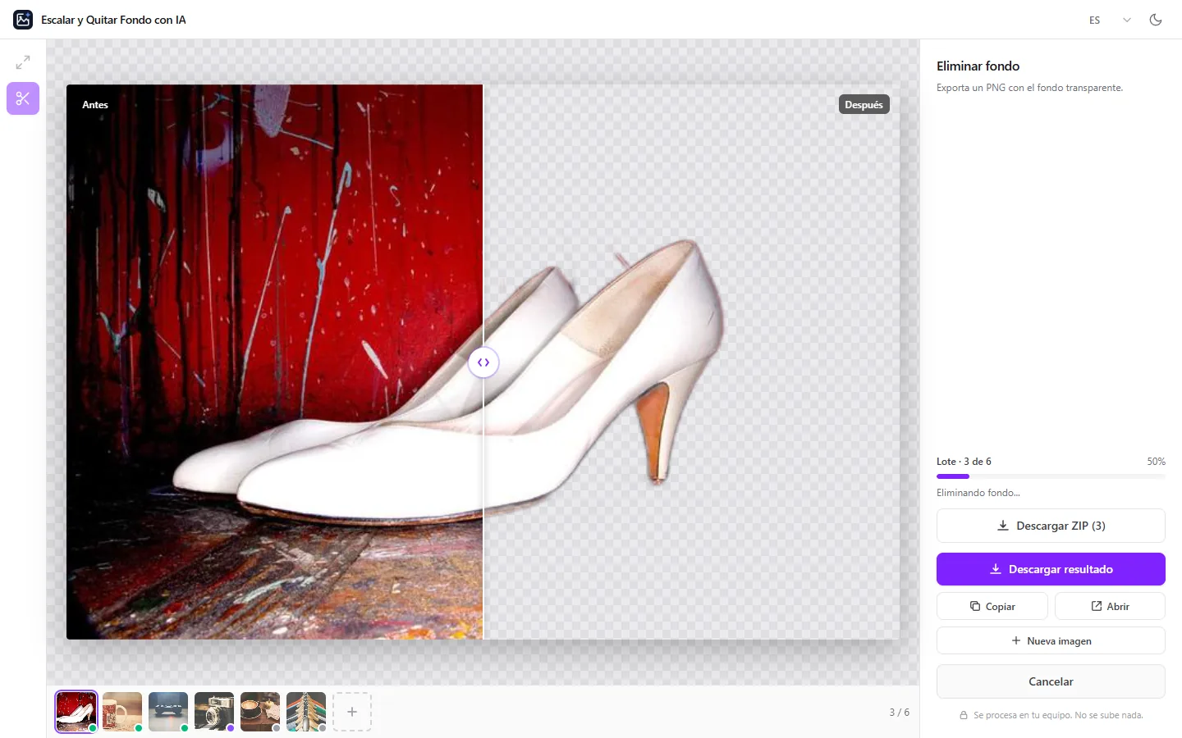
Task: Select the white heels thumbnail
Action: pyautogui.click(x=76, y=712)
